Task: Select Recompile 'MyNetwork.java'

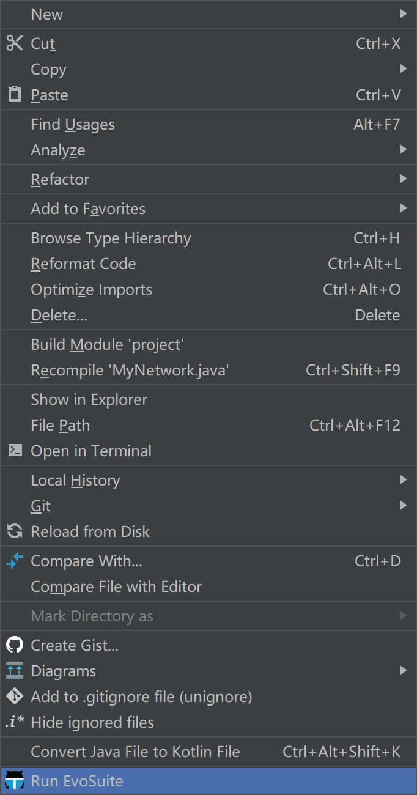Action: point(208,370)
